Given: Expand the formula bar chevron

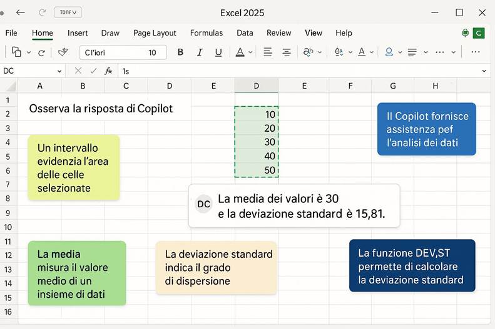Looking at the screenshot, I should 484,71.
